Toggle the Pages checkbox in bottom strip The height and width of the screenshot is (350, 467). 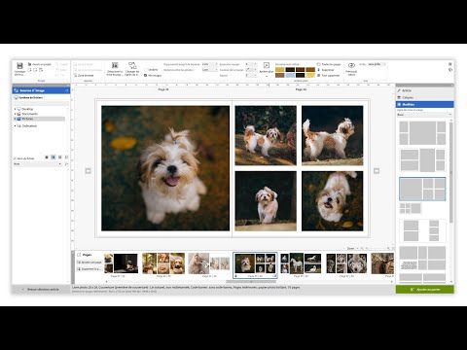click(x=79, y=255)
